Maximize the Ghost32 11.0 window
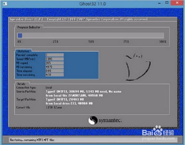 (x=167, y=2)
